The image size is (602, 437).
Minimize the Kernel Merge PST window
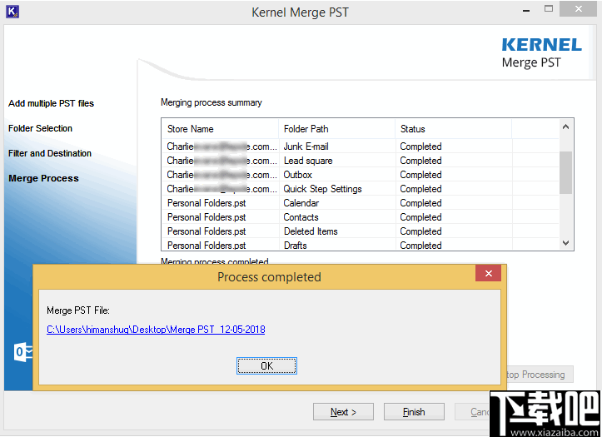[526, 10]
